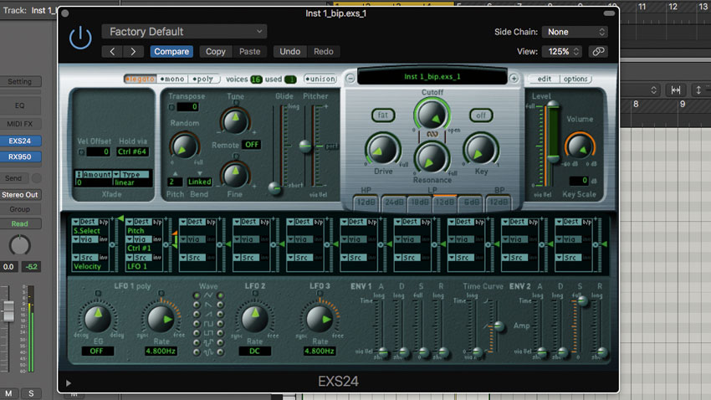Image resolution: width=711 pixels, height=400 pixels.
Task: Adjust the LFO 1 EG knob
Action: 98,318
